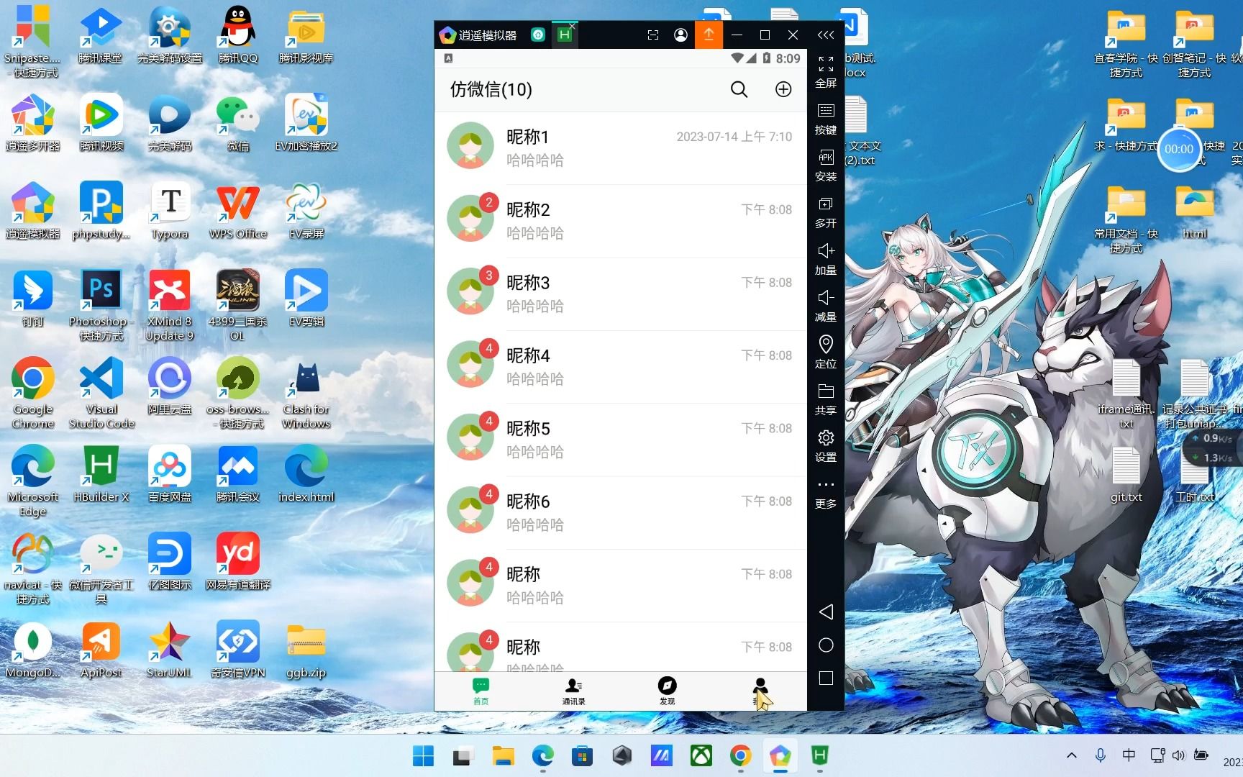Click avatar of 昵称1 conversation
Image resolution: width=1243 pixels, height=777 pixels.
click(x=470, y=145)
